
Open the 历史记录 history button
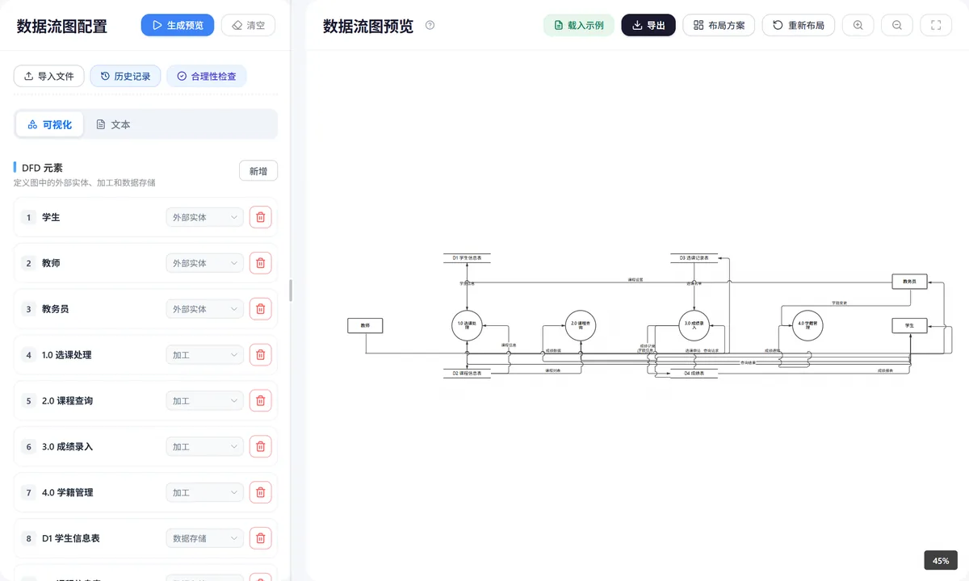click(x=125, y=76)
